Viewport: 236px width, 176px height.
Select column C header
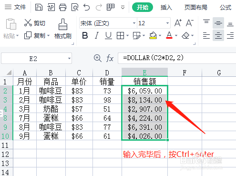pos(79,72)
